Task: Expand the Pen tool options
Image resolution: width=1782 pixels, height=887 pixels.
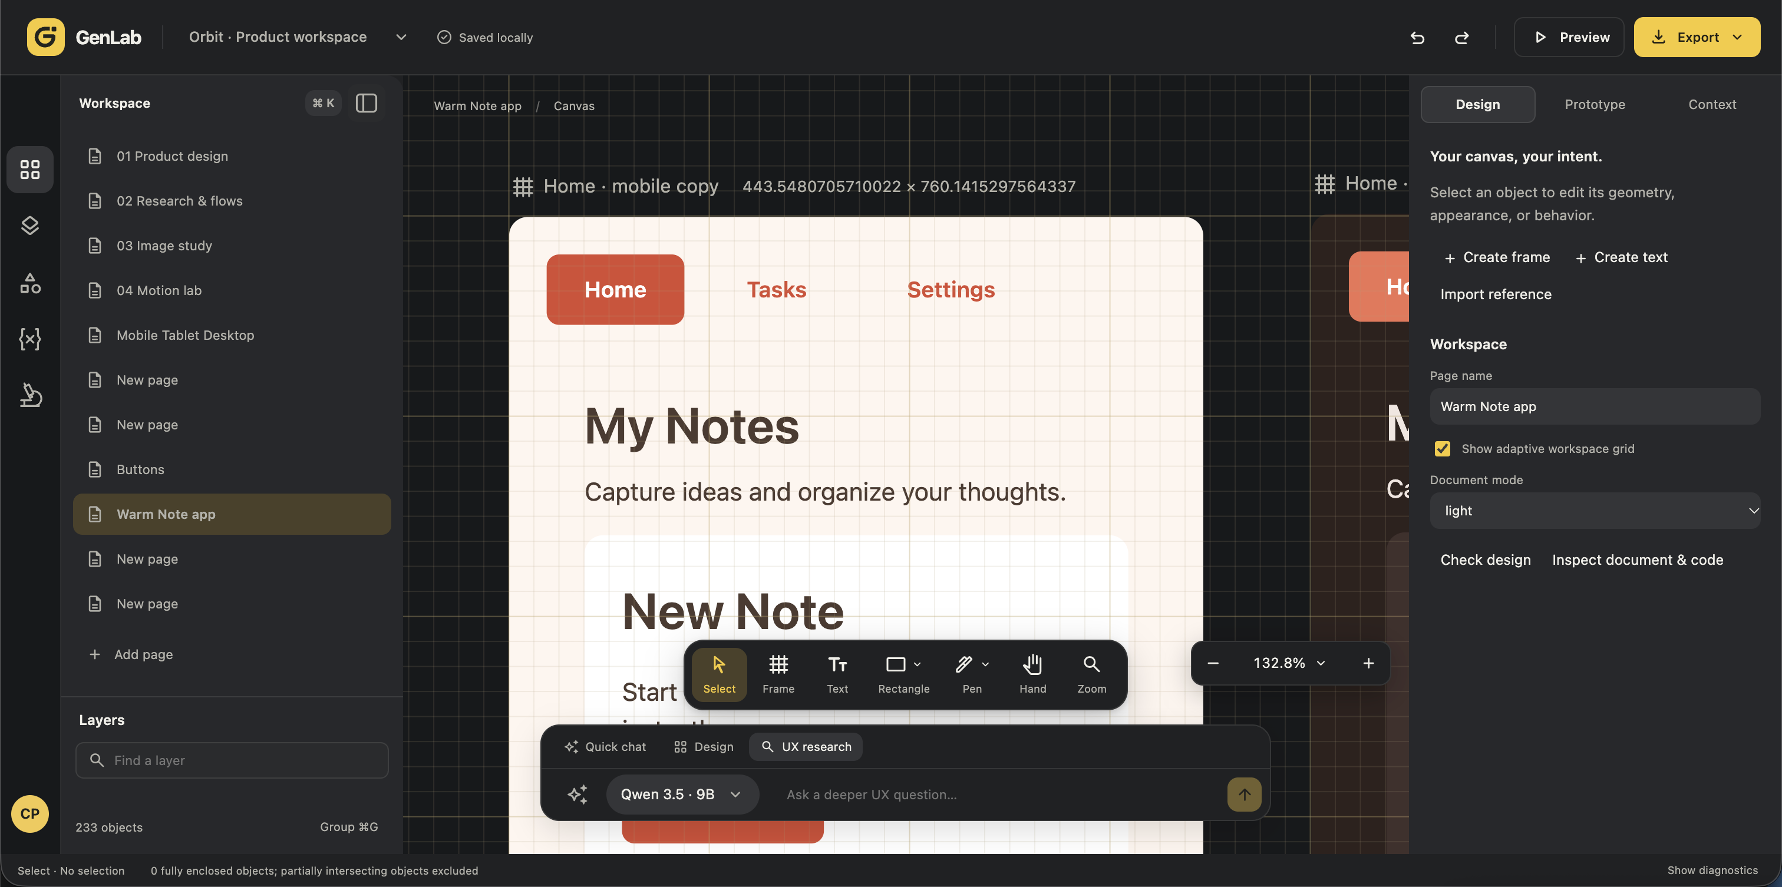Action: (985, 664)
